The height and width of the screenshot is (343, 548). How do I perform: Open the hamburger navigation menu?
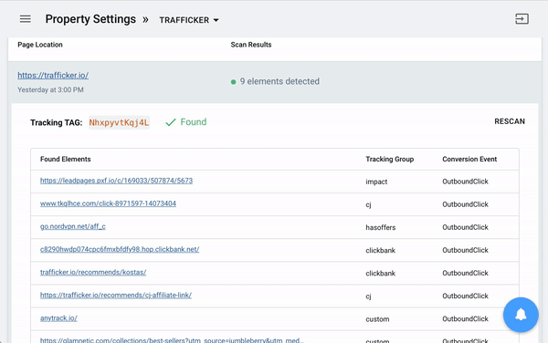point(26,19)
